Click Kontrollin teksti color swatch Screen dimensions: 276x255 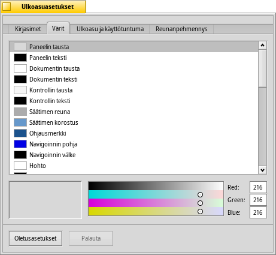(20, 101)
